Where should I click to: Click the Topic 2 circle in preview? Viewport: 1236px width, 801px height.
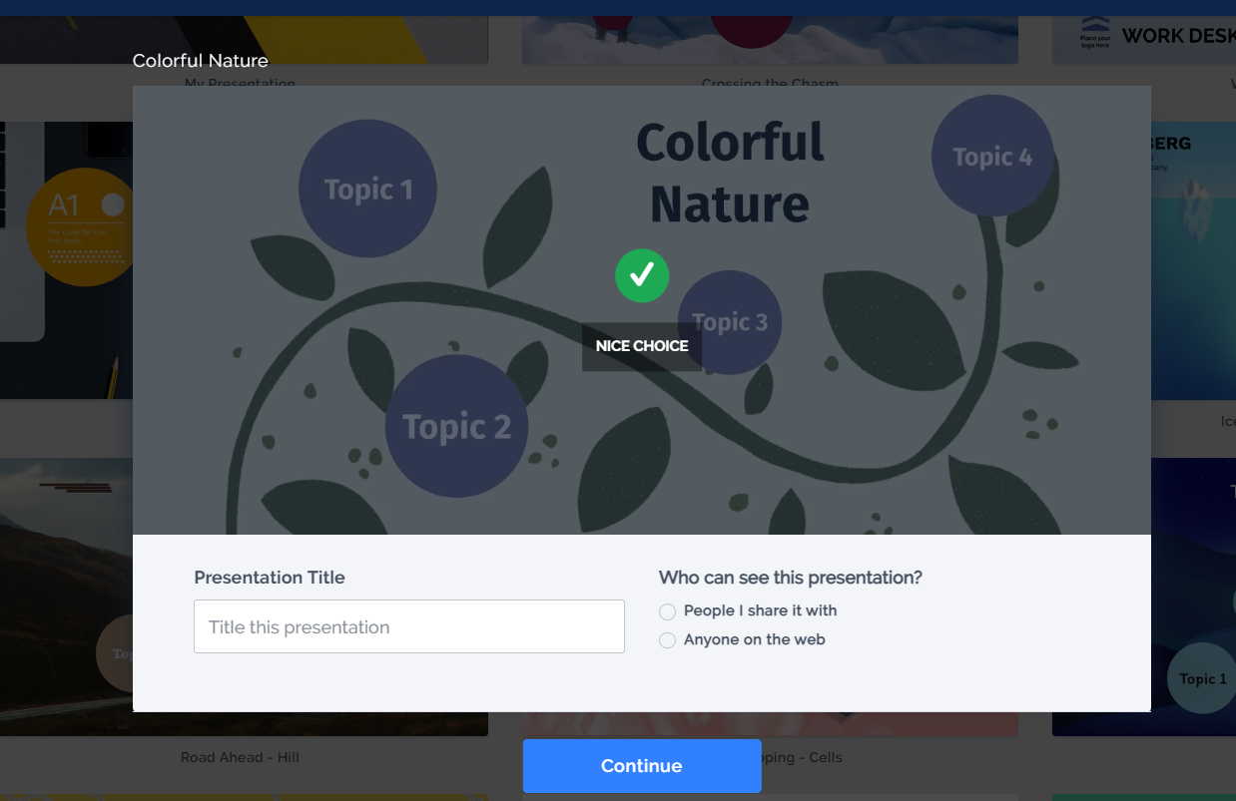456,427
